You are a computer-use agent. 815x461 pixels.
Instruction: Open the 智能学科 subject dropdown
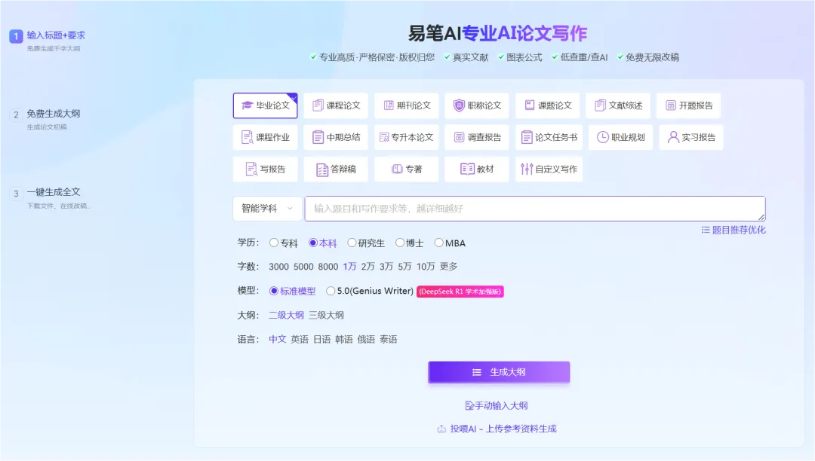coord(267,209)
